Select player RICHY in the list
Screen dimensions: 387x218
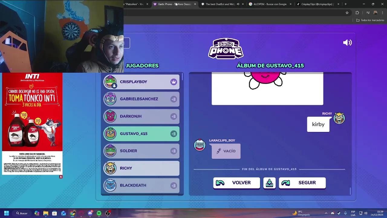[141, 168]
